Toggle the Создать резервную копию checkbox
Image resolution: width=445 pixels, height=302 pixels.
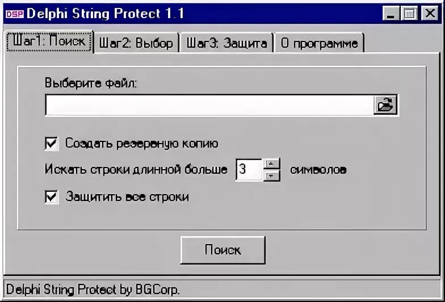click(52, 143)
